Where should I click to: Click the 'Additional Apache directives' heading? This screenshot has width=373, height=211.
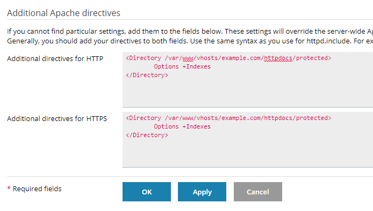[63, 13]
